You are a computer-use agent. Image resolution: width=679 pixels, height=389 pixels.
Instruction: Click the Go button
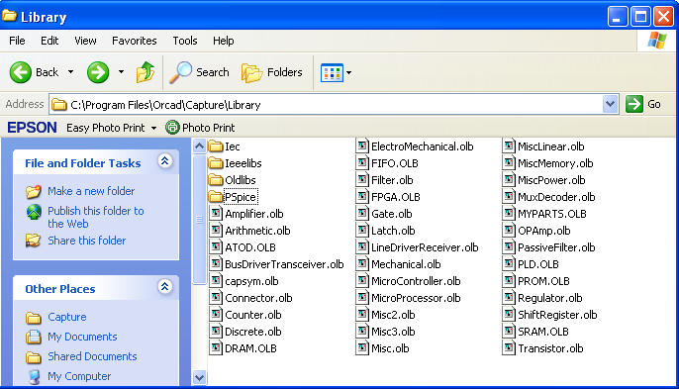click(x=643, y=104)
